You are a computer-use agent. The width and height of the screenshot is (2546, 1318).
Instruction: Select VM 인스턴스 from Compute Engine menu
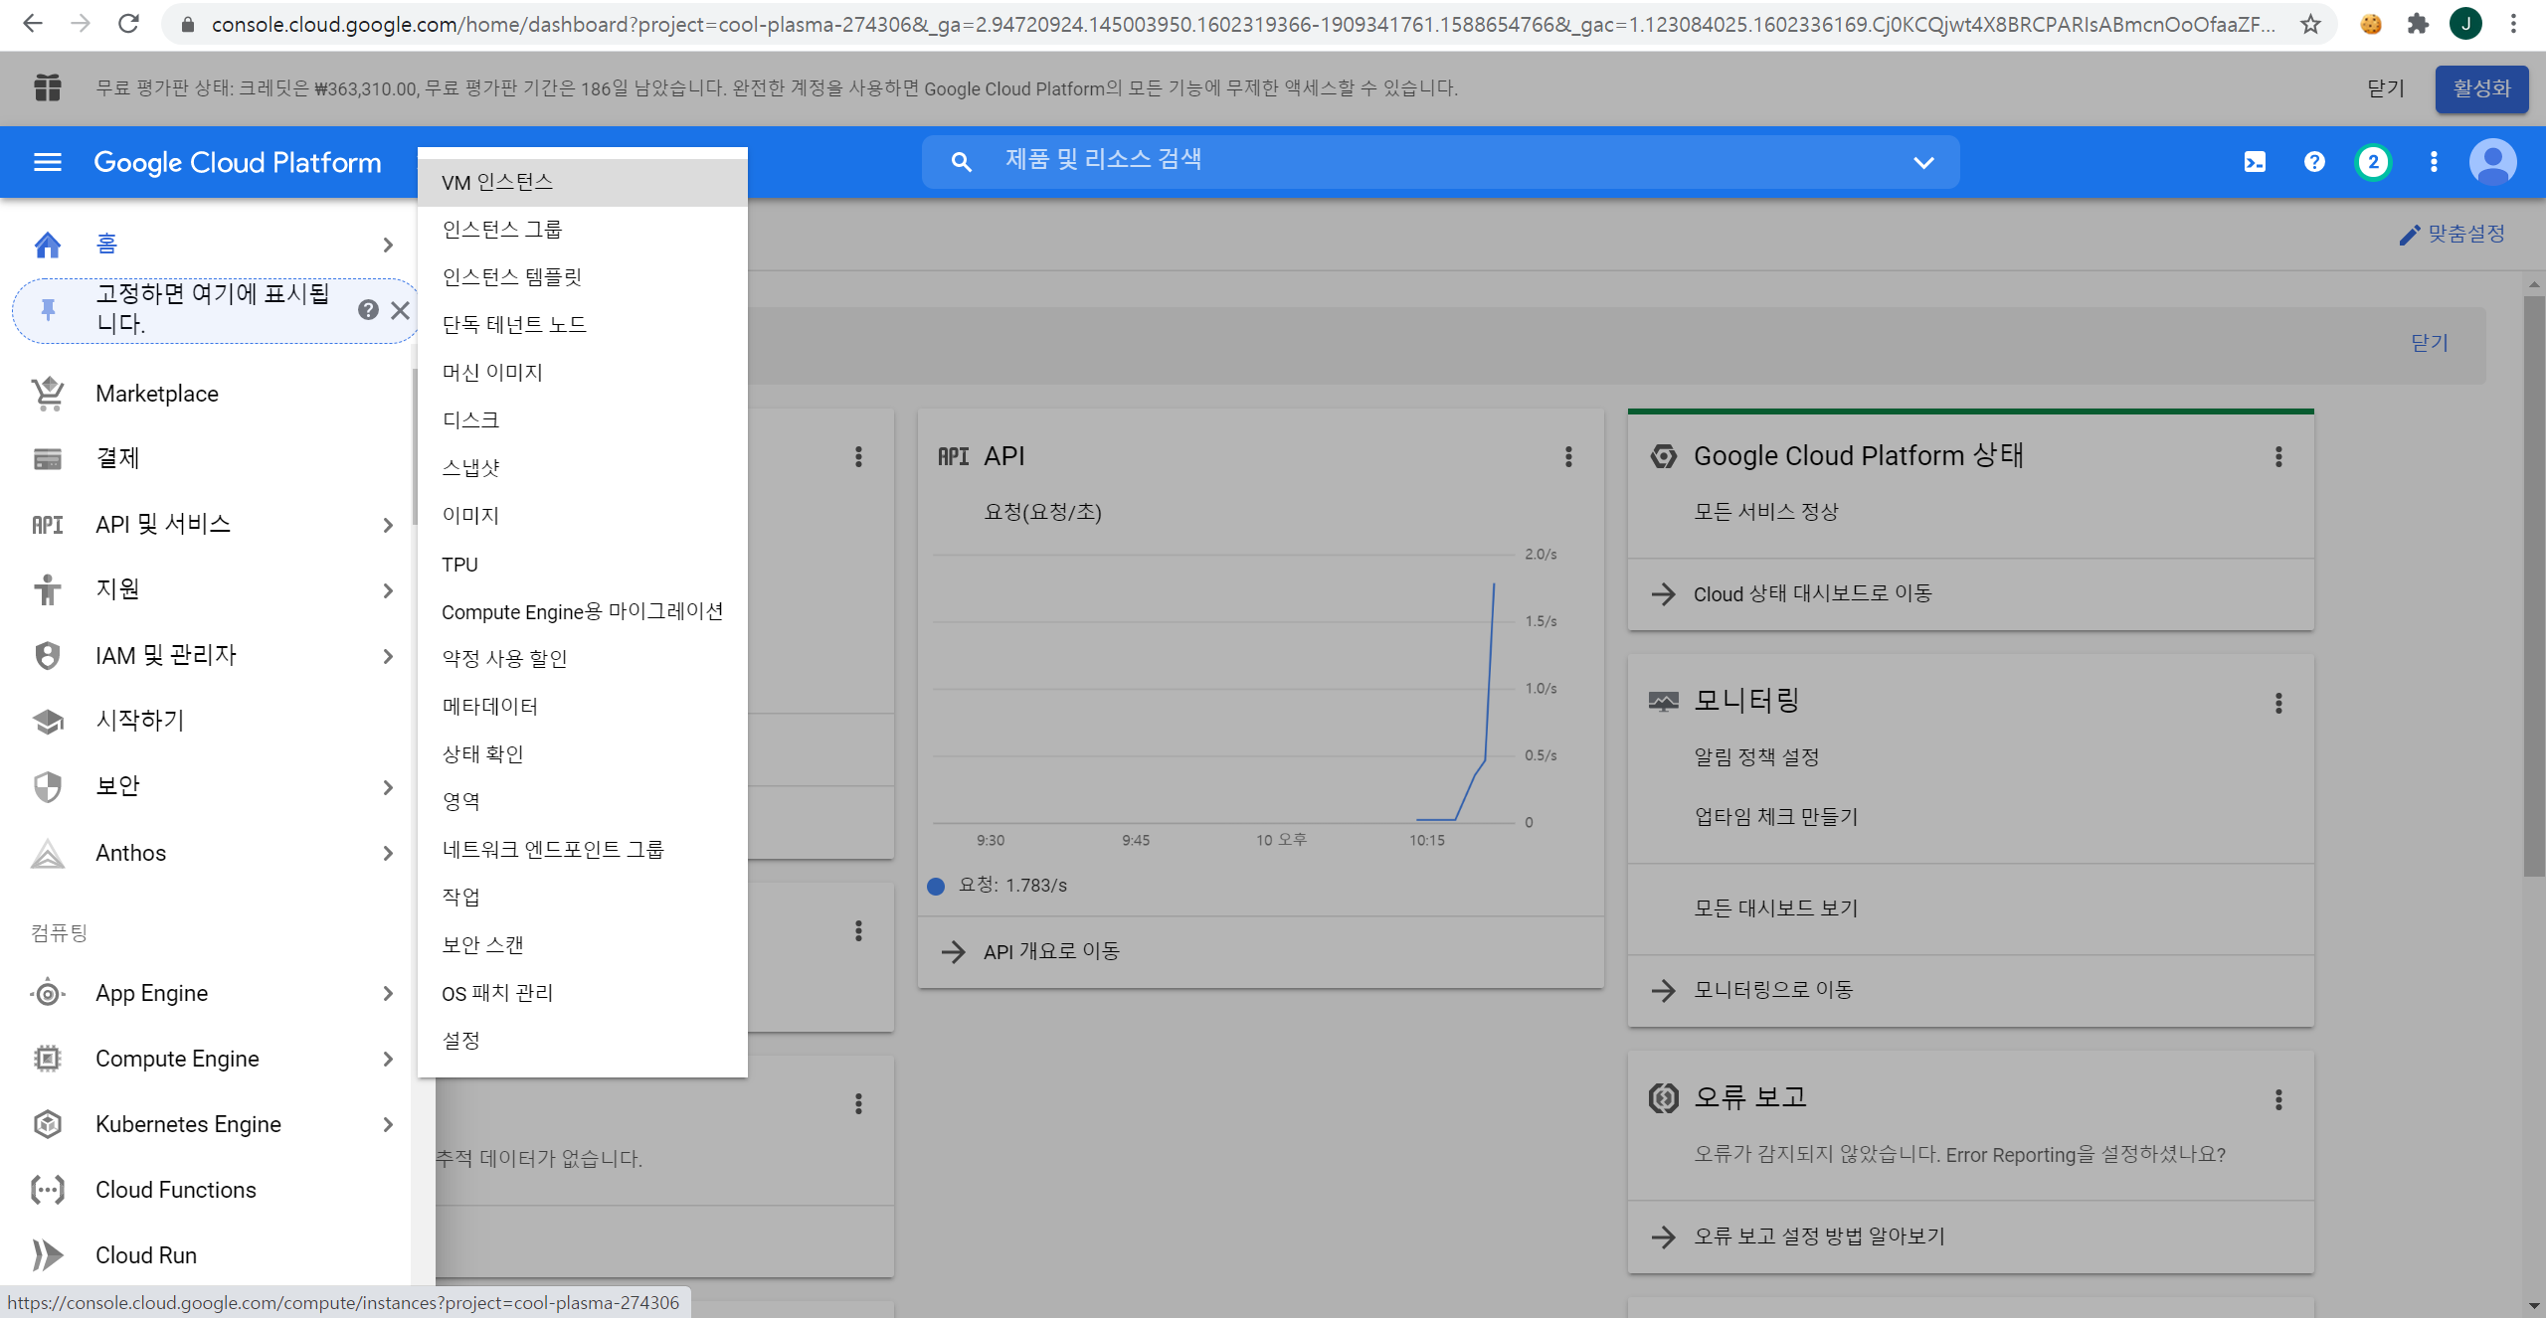point(497,182)
